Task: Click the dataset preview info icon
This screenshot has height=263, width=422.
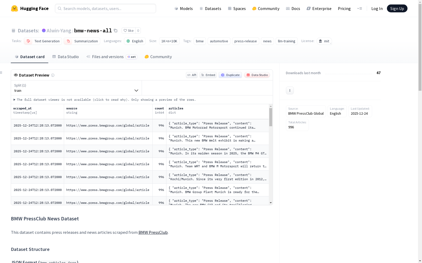Action: (53, 75)
